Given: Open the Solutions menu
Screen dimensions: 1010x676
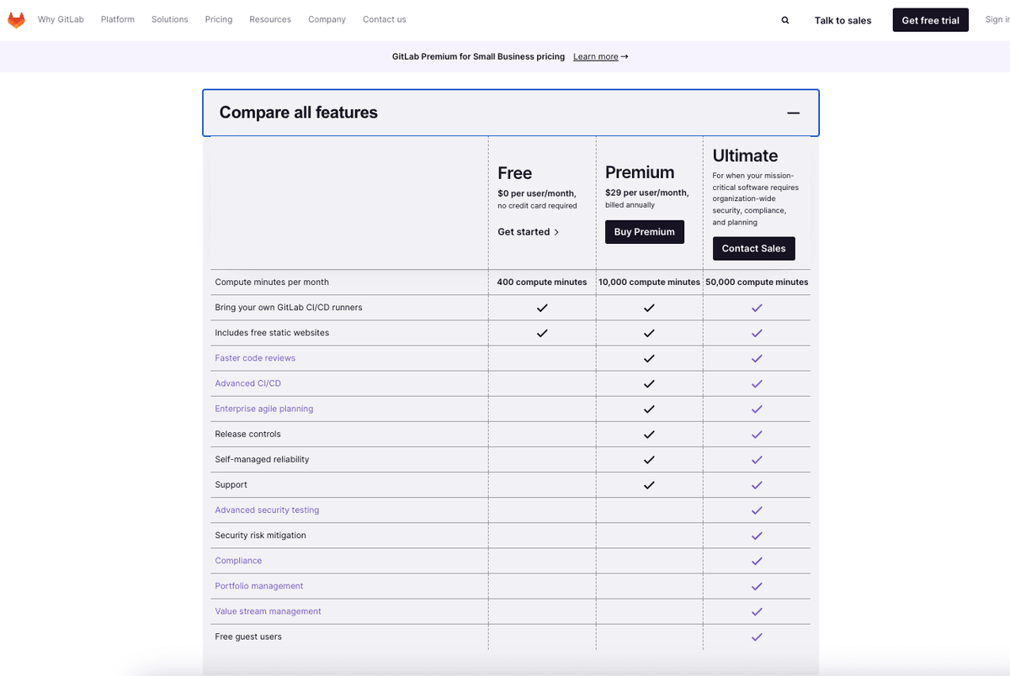Looking at the screenshot, I should (170, 19).
